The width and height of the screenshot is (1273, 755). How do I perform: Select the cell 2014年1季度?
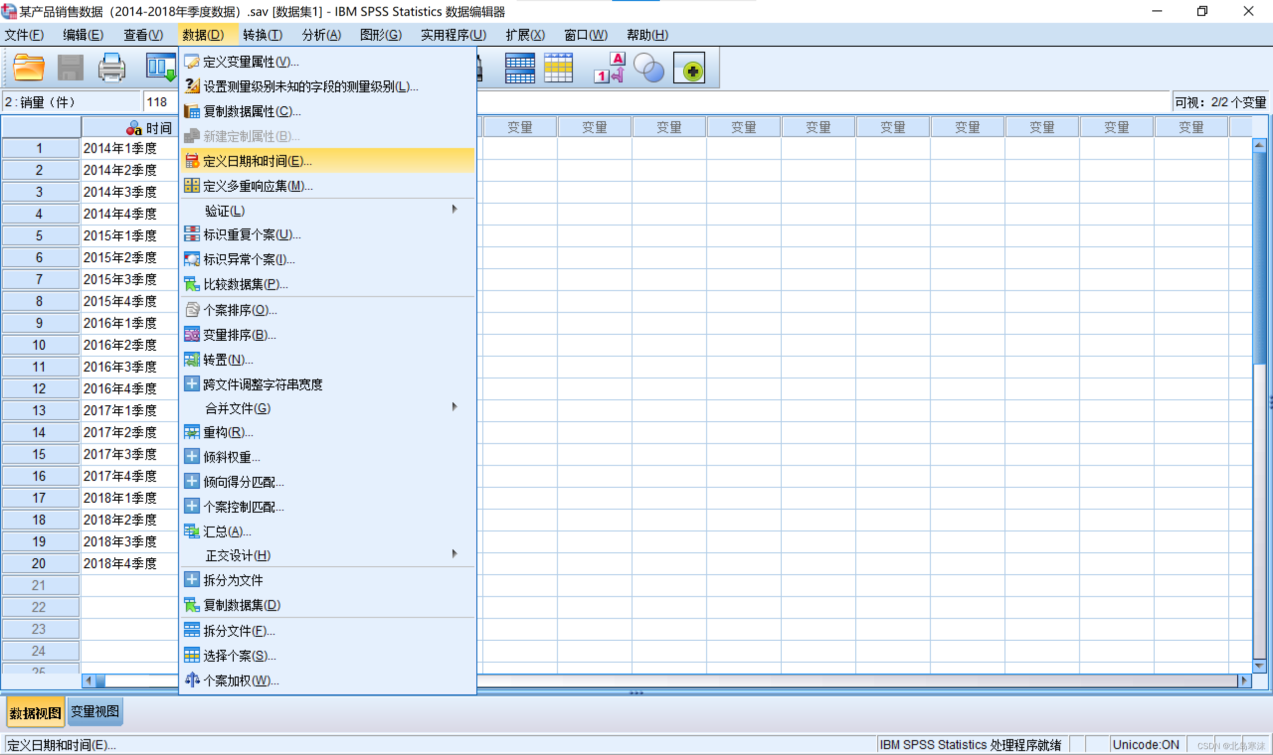[x=130, y=148]
